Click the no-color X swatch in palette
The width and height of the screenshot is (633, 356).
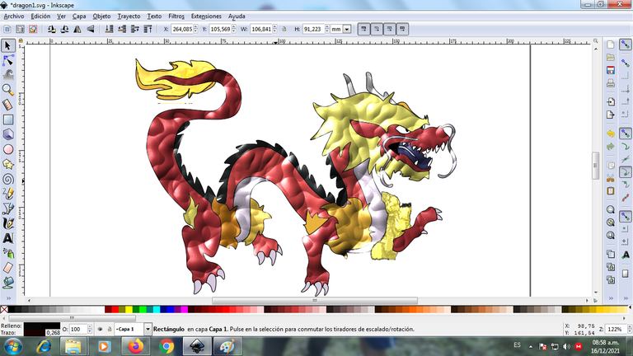[4, 310]
